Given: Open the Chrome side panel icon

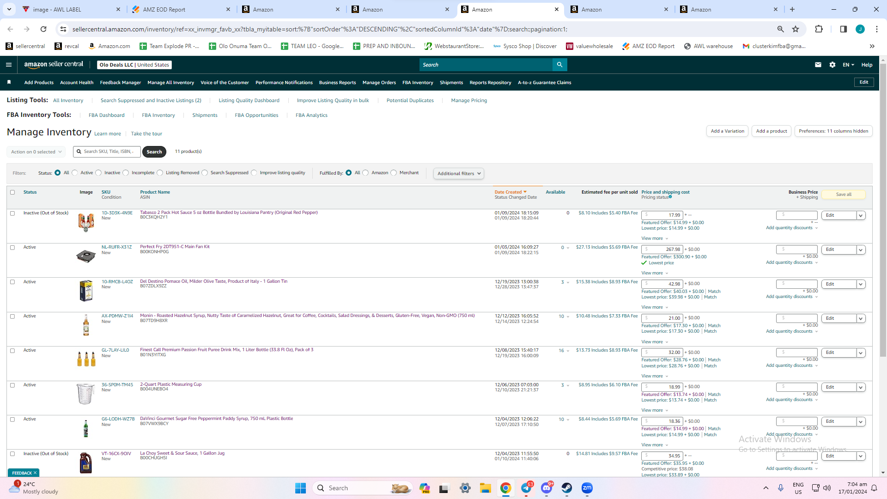Looking at the screenshot, I should (843, 29).
